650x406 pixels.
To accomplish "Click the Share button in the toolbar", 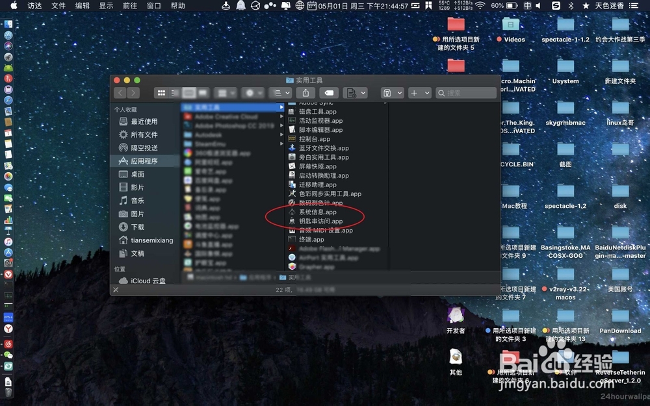I will [305, 92].
